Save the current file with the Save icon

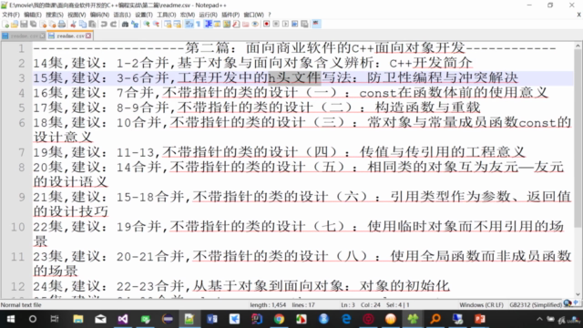tap(24, 25)
